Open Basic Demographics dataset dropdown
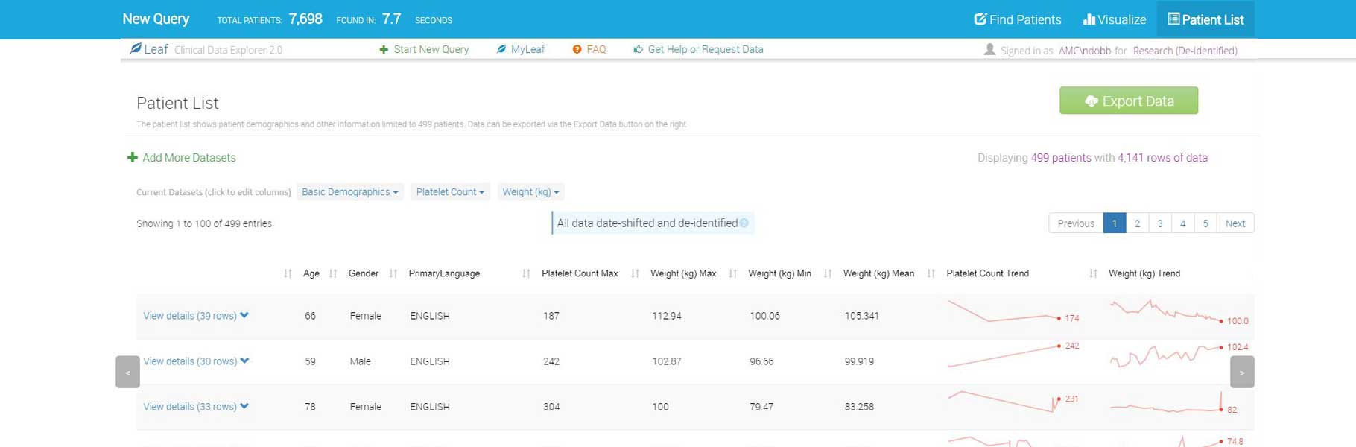1356x447 pixels. 349,192
